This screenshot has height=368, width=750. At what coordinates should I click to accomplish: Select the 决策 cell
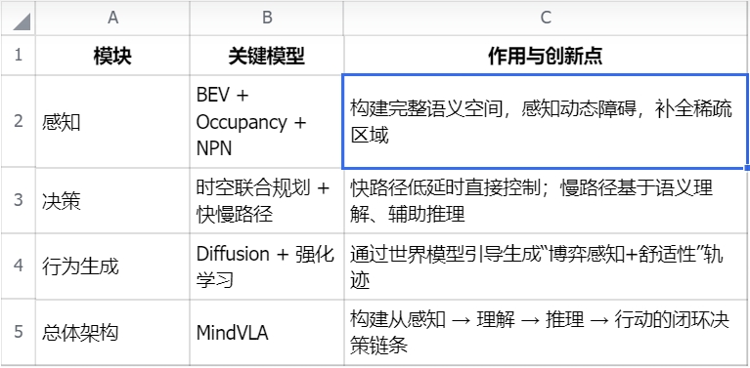pos(112,200)
